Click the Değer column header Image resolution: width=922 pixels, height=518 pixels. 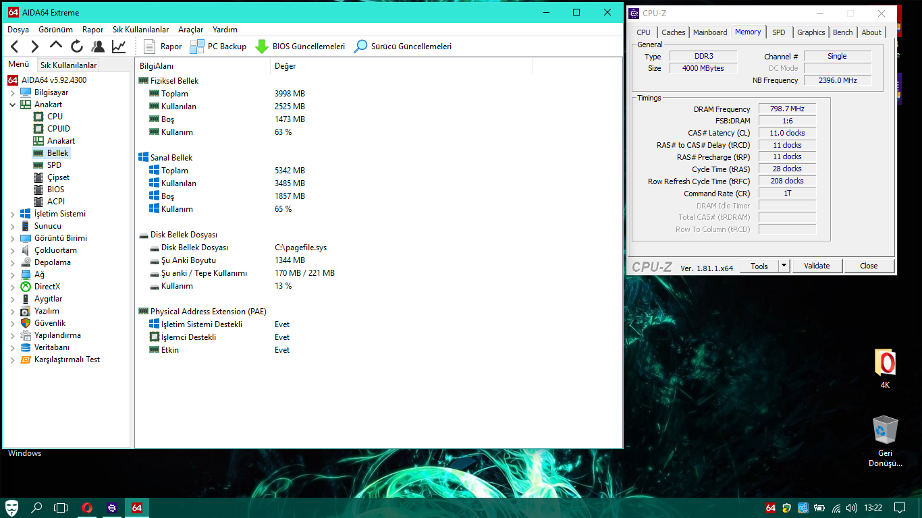pyautogui.click(x=402, y=66)
